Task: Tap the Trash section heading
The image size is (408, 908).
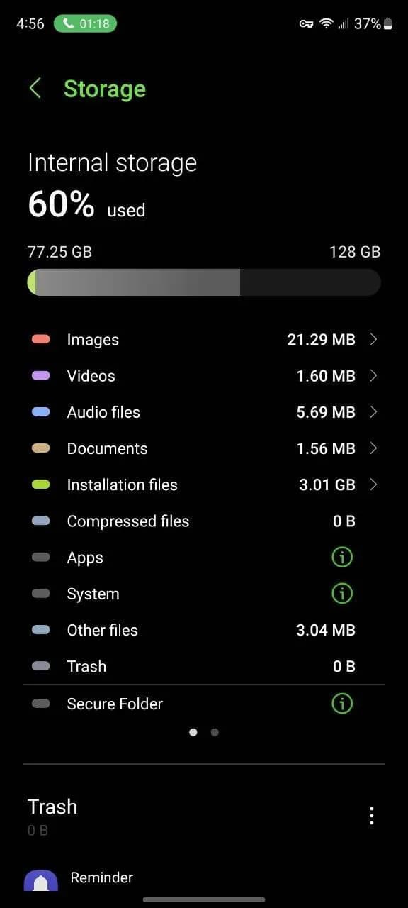Action: 52,807
